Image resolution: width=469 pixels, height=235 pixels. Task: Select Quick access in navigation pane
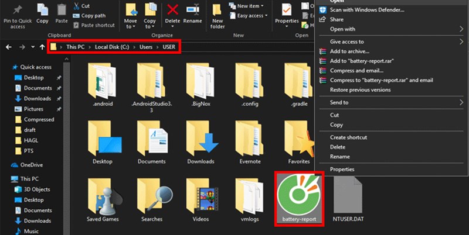tap(32, 67)
